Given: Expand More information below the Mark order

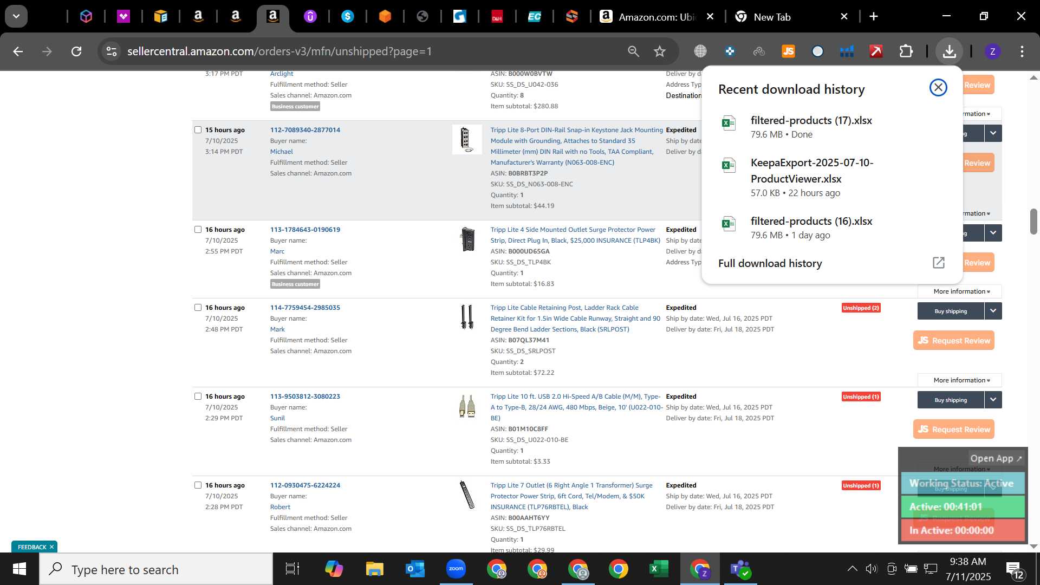Looking at the screenshot, I should pyautogui.click(x=961, y=380).
